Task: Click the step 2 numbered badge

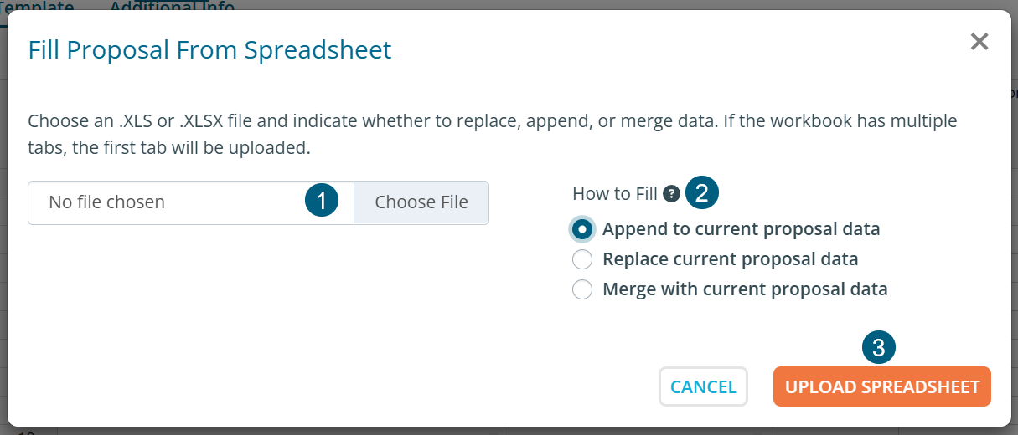Action: (x=702, y=194)
